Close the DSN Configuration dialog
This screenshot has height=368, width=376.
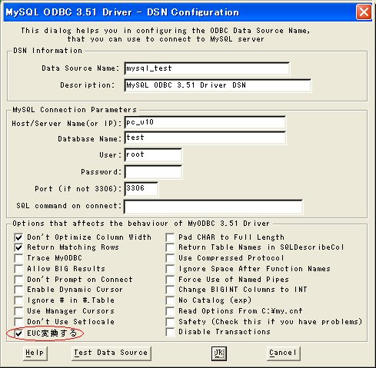(x=364, y=12)
